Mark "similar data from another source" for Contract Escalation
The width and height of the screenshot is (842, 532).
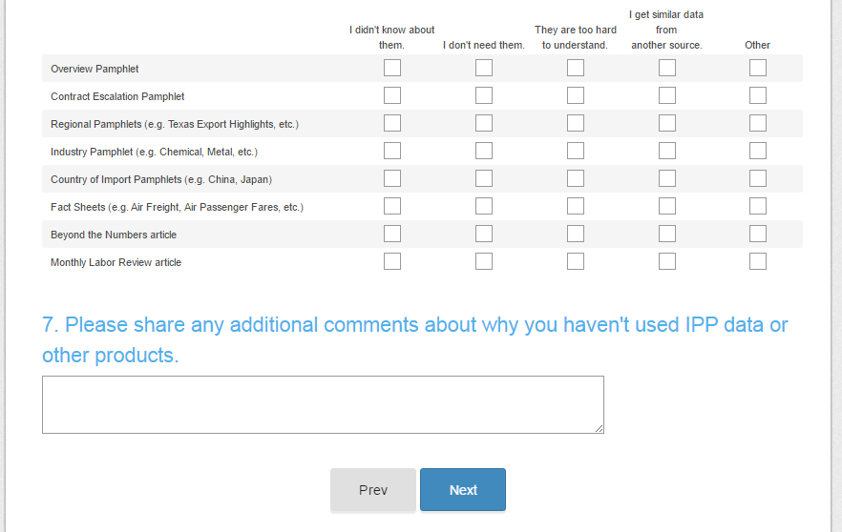click(667, 95)
